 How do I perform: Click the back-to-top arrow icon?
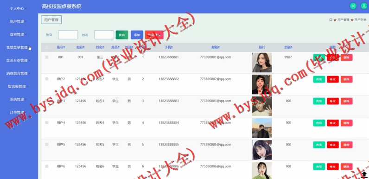click(x=364, y=174)
